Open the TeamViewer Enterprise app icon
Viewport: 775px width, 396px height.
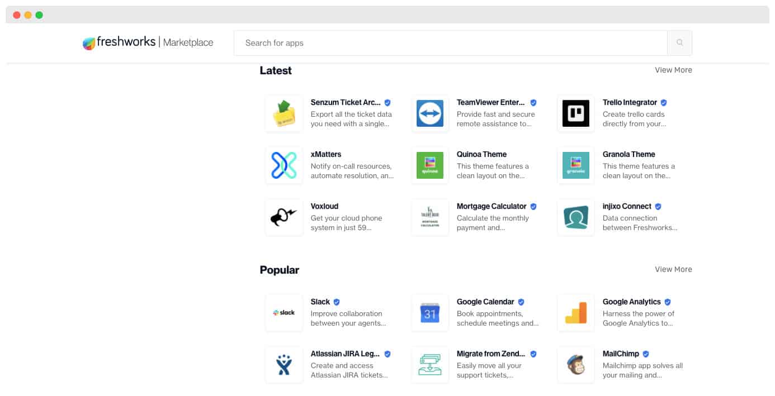[430, 113]
